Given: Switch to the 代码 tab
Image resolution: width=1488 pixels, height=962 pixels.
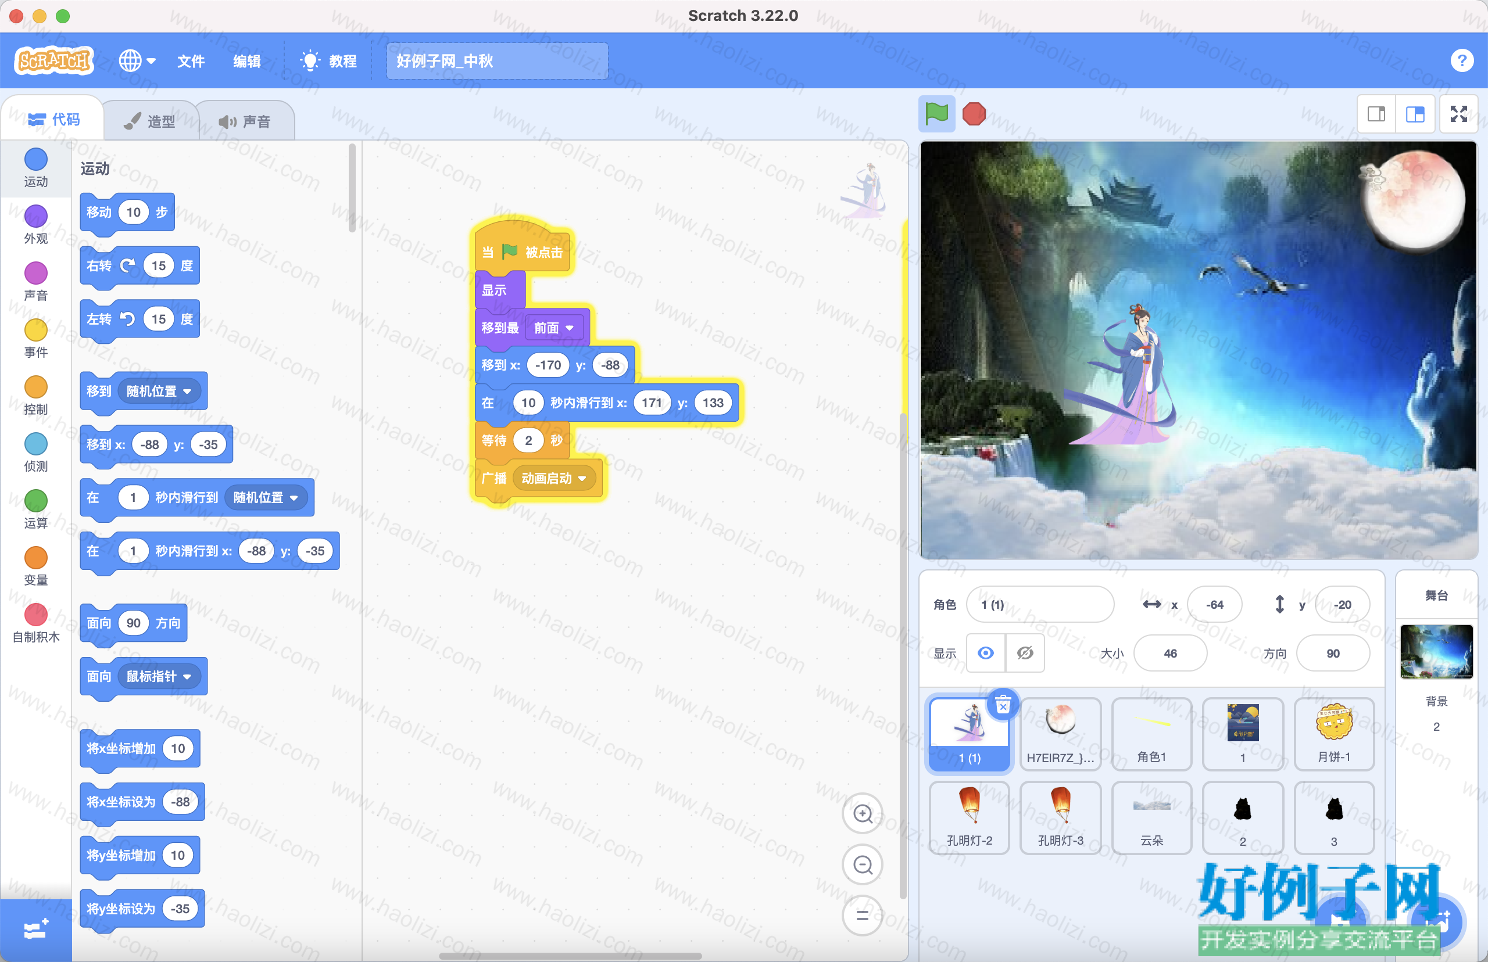Looking at the screenshot, I should coord(53,119).
